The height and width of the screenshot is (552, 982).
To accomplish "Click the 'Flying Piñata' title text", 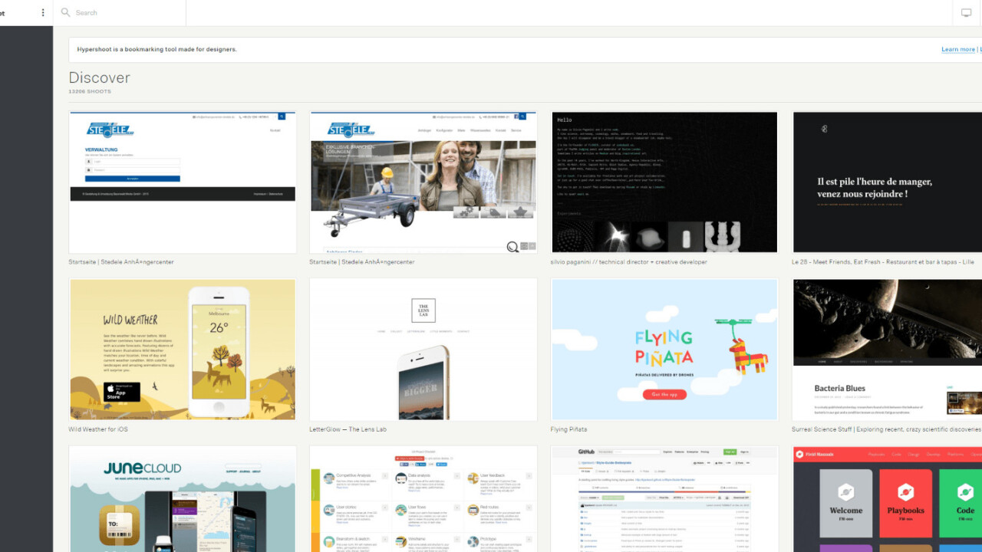I will [x=568, y=429].
